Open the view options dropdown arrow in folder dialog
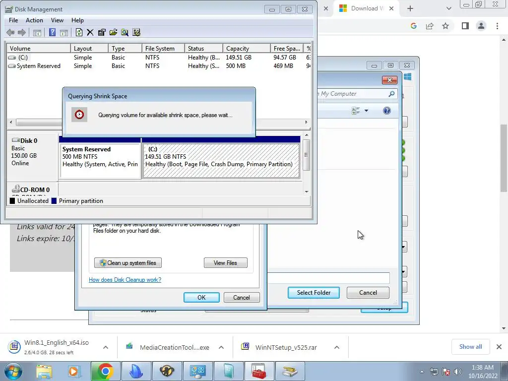Viewport: 508px width, 381px height. [x=367, y=111]
